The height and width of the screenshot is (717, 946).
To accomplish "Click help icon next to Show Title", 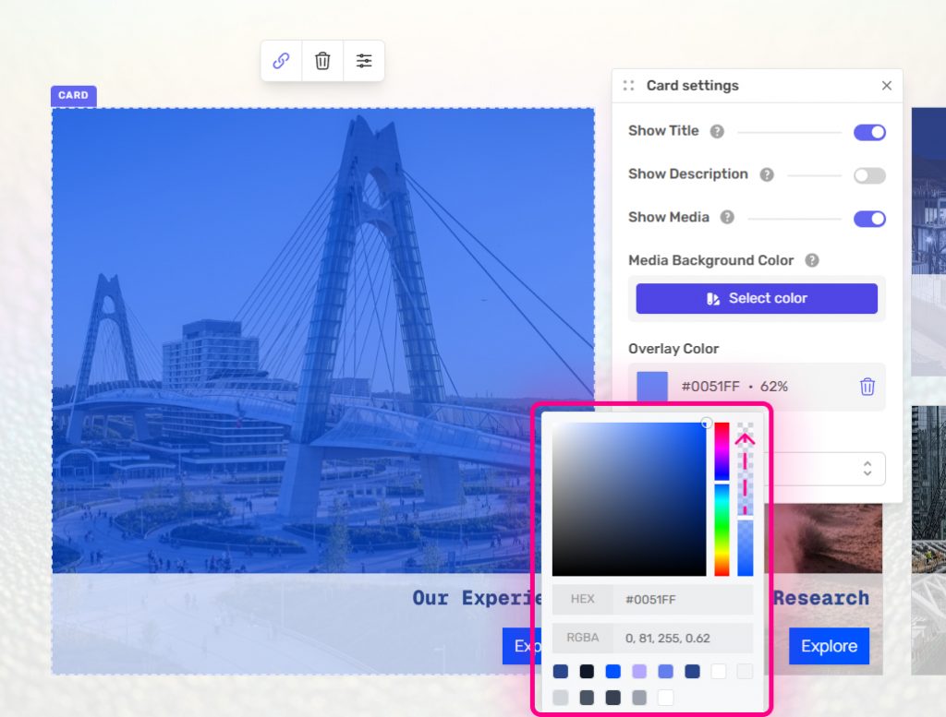I will coord(717,132).
